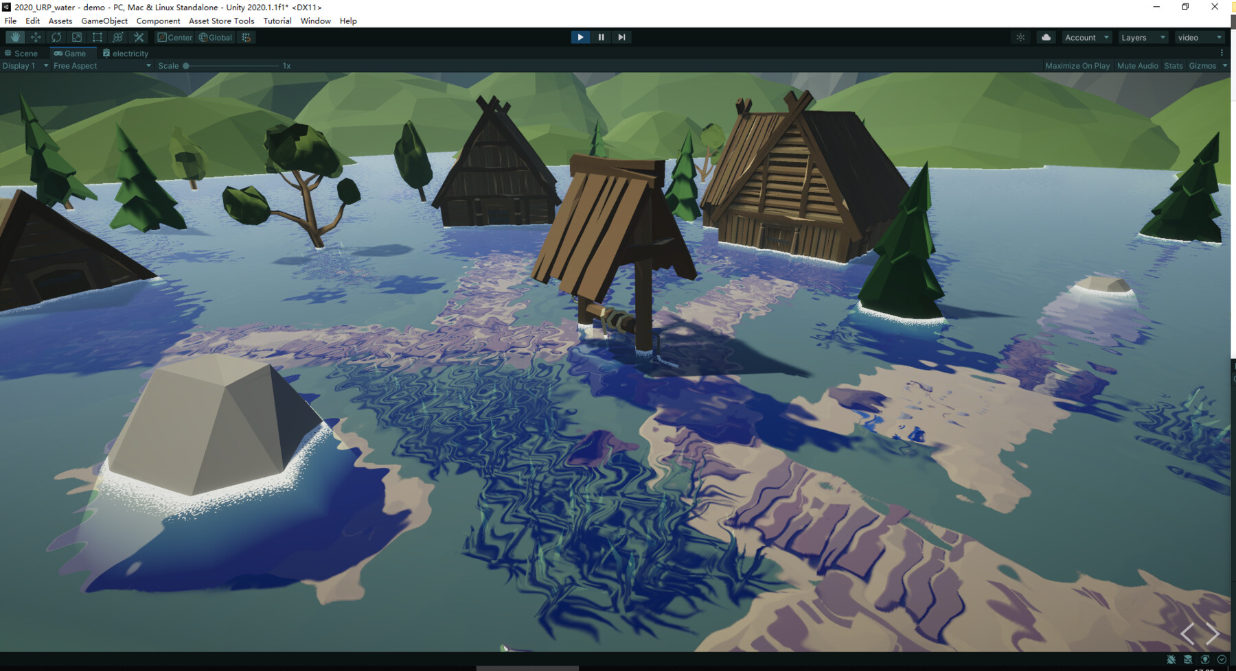Activate the combined Transform tool

click(x=117, y=37)
